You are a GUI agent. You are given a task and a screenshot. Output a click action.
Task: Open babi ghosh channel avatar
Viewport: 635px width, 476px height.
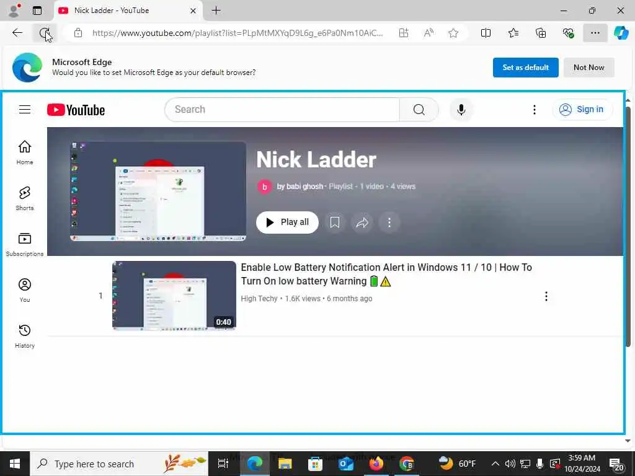264,187
